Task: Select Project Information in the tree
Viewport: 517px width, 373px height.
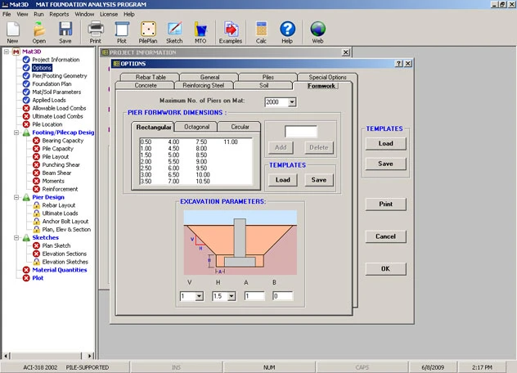Action: (x=56, y=60)
